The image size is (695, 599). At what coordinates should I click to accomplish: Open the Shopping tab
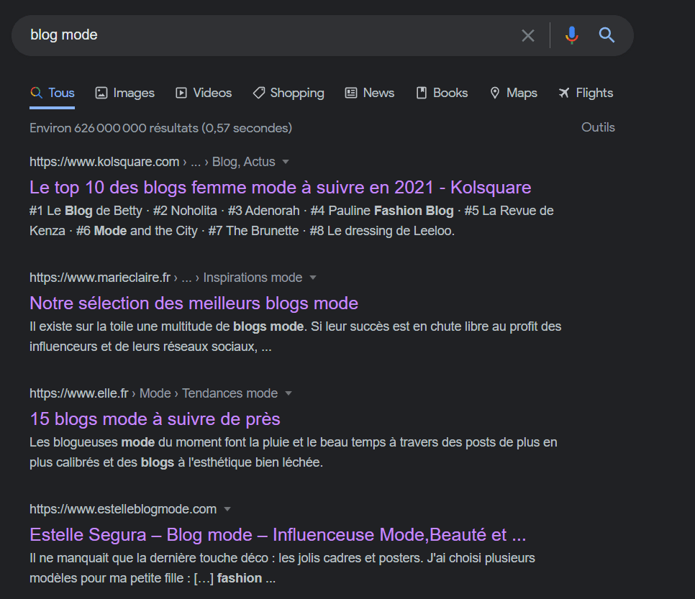point(289,93)
